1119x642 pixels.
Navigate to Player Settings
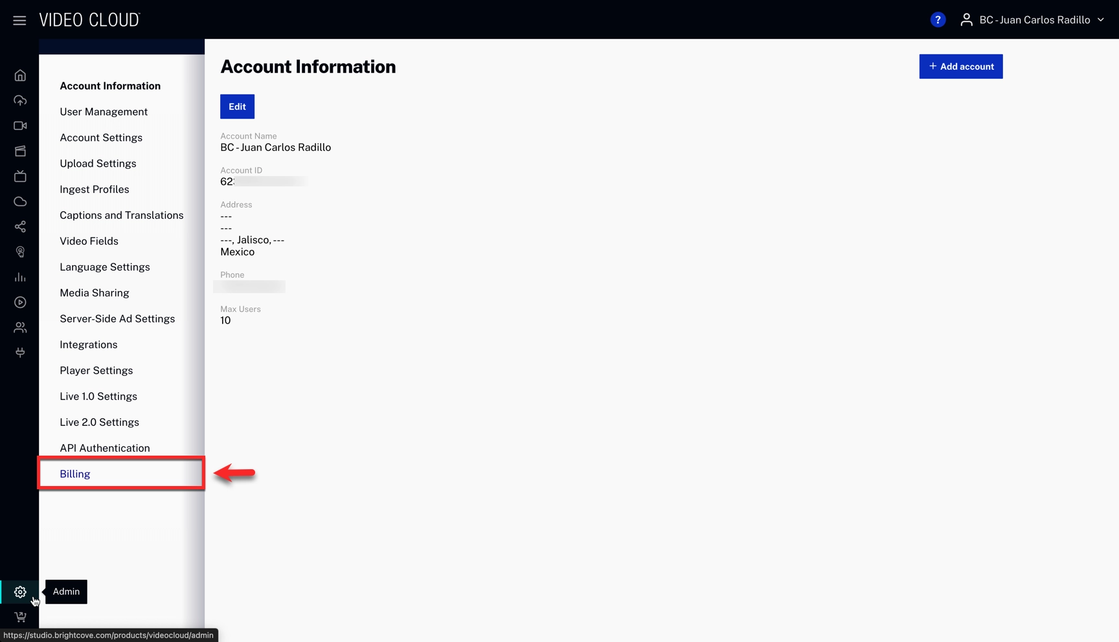[x=96, y=370]
